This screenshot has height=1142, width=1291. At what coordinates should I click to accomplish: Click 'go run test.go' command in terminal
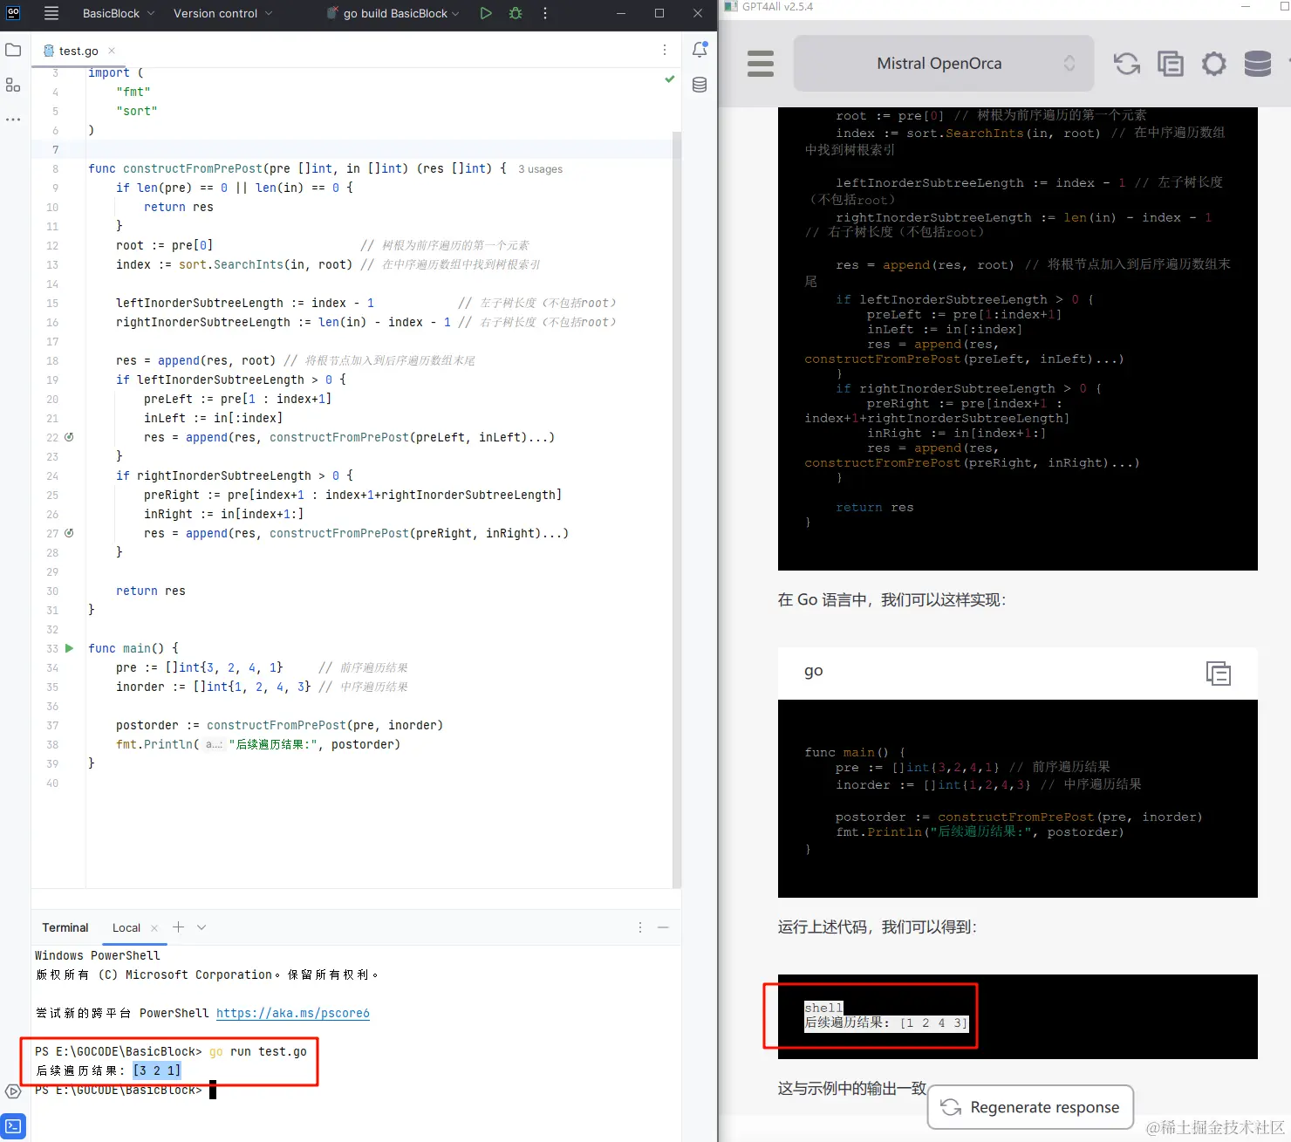coord(258,1051)
